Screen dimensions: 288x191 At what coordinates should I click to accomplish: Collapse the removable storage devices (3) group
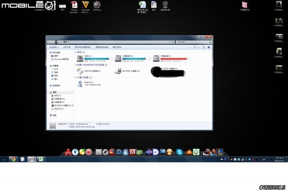point(76,65)
